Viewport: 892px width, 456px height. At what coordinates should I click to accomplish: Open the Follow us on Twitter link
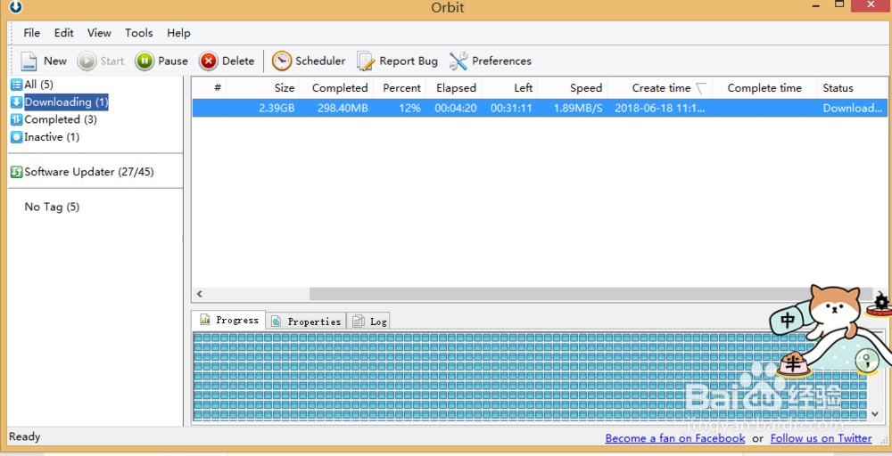(821, 438)
